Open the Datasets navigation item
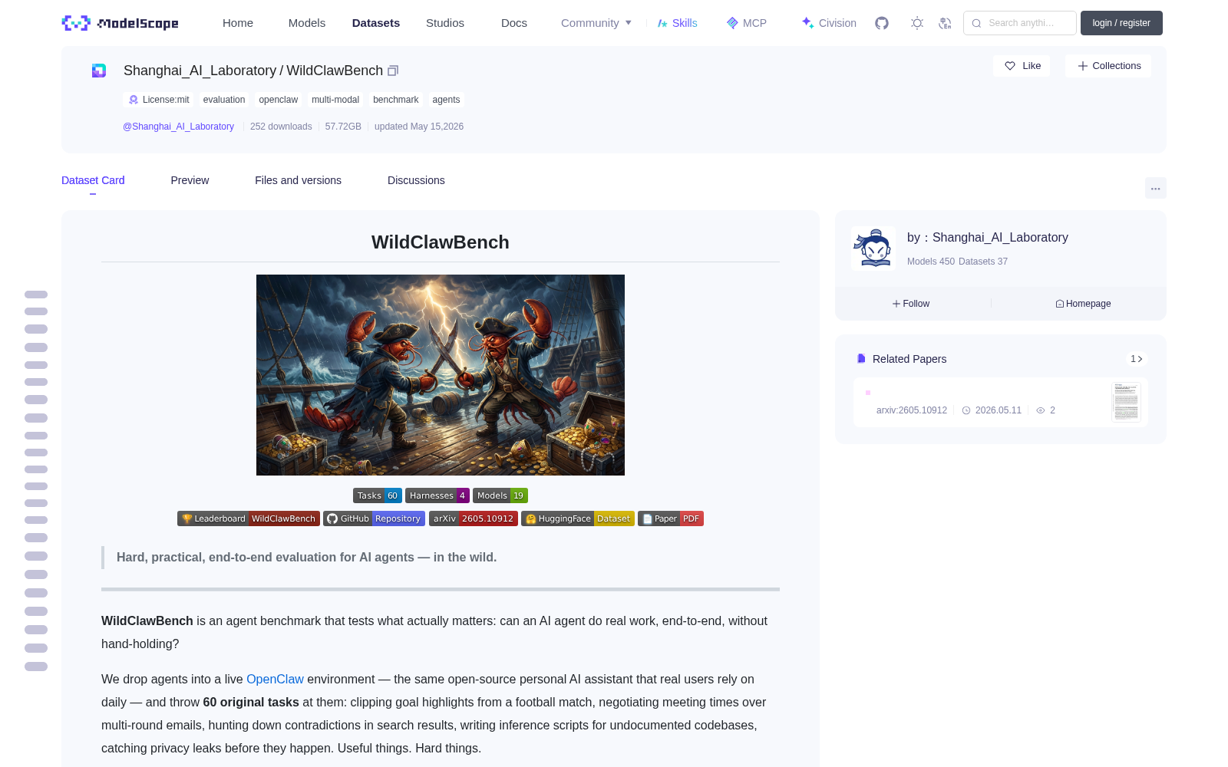 [376, 23]
